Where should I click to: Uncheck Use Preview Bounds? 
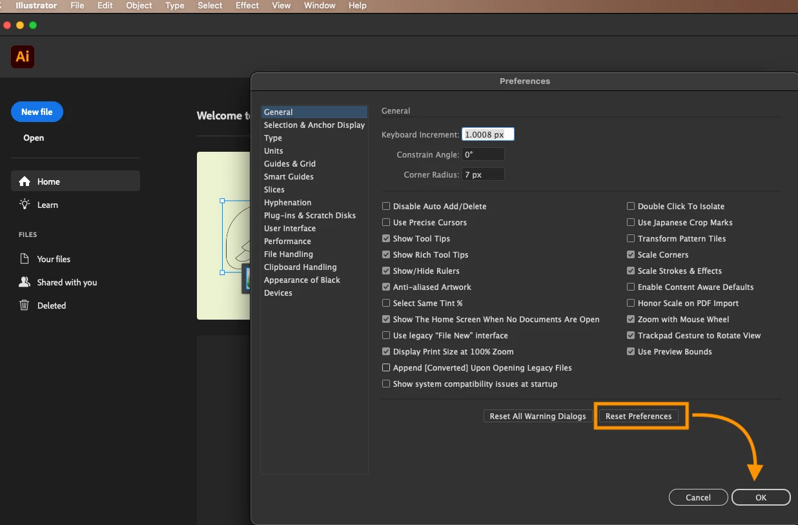pyautogui.click(x=631, y=352)
